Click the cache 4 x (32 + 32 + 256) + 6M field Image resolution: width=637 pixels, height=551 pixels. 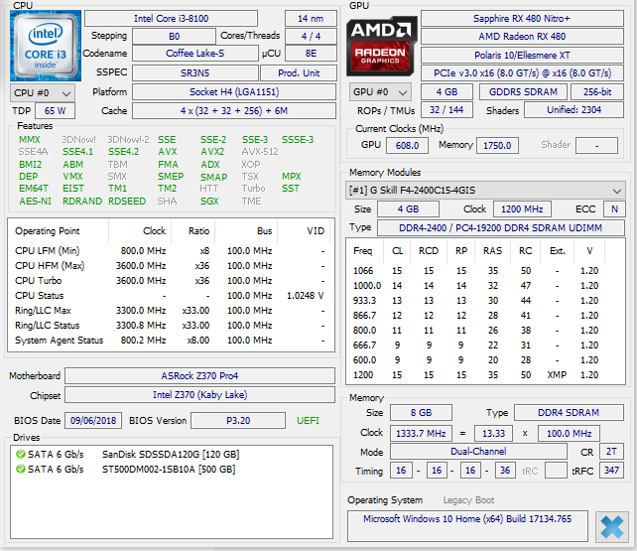234,111
